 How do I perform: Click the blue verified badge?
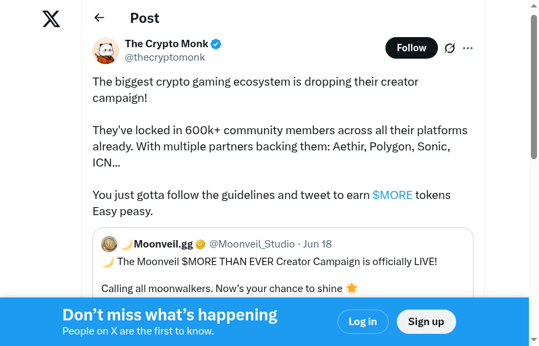coord(216,44)
